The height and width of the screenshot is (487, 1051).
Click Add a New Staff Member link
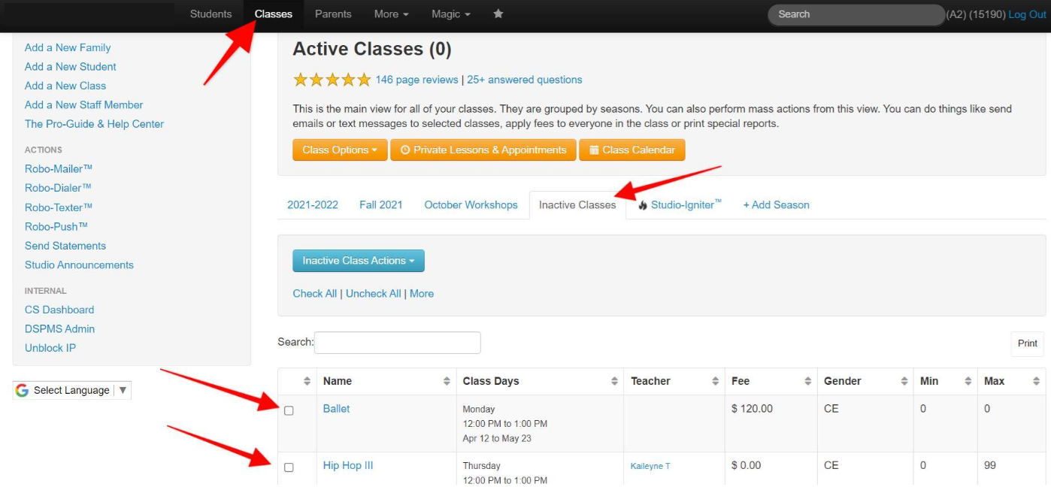[83, 105]
